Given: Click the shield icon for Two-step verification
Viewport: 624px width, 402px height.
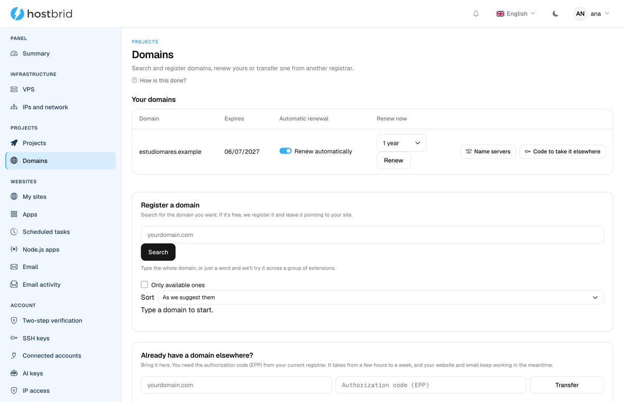Looking at the screenshot, I should coord(14,321).
